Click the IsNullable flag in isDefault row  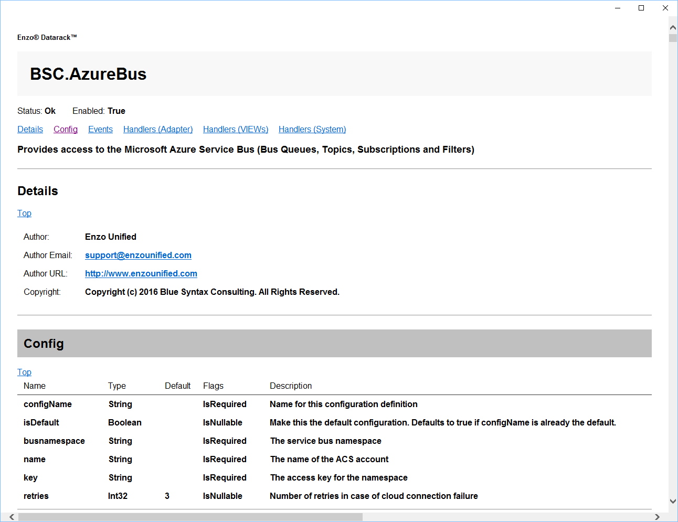point(223,422)
